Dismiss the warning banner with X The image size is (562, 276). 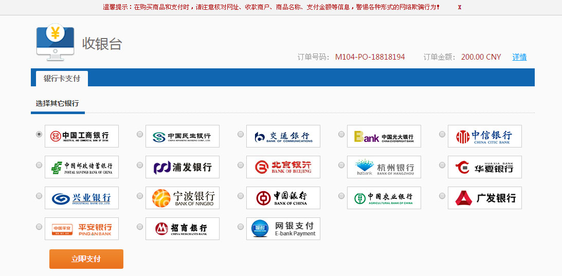[459, 7]
